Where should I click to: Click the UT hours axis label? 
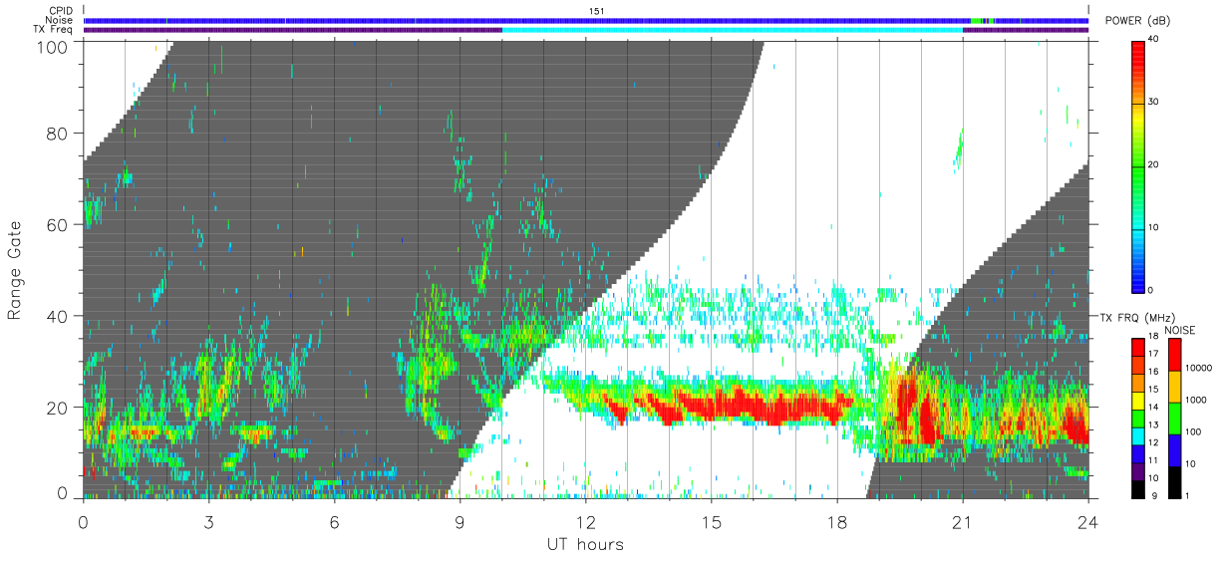tap(585, 544)
